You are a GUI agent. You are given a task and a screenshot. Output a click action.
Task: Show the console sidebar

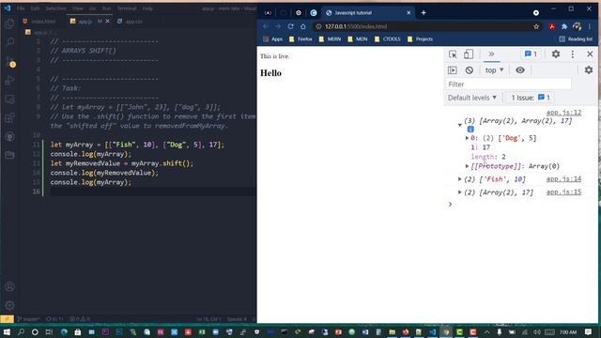tap(453, 70)
